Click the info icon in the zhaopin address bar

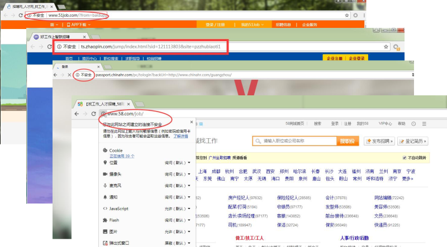click(59, 47)
